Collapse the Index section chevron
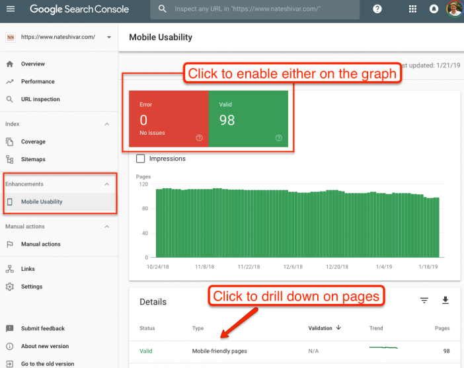The height and width of the screenshot is (368, 464). point(107,124)
